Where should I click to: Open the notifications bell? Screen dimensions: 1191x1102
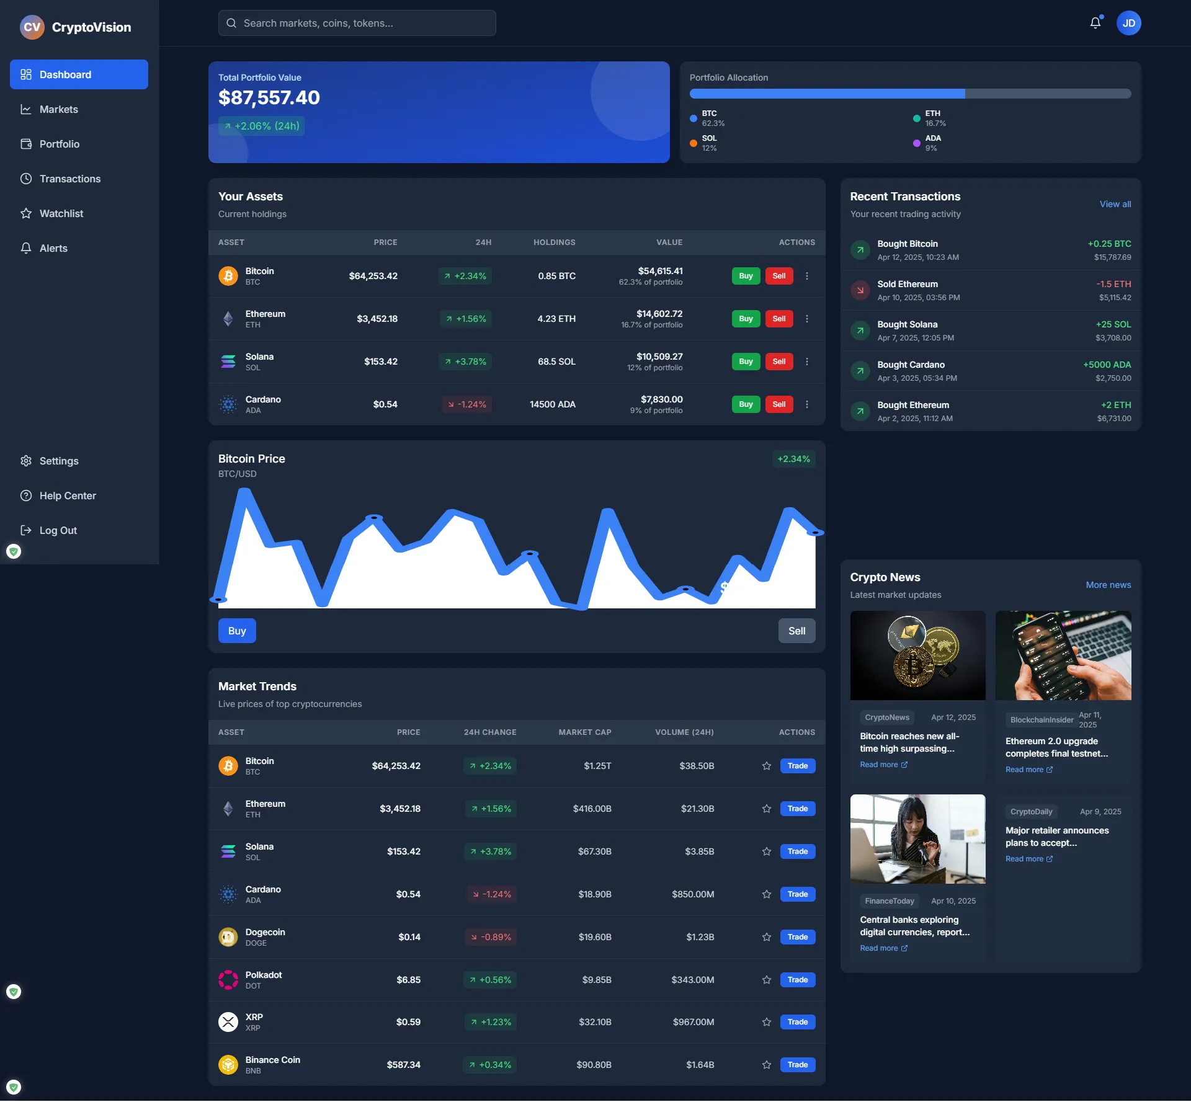[1095, 23]
